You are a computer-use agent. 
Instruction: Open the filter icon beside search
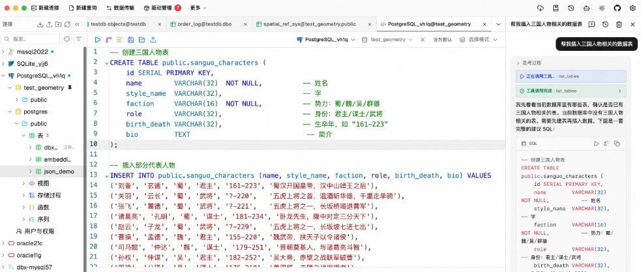point(78,39)
